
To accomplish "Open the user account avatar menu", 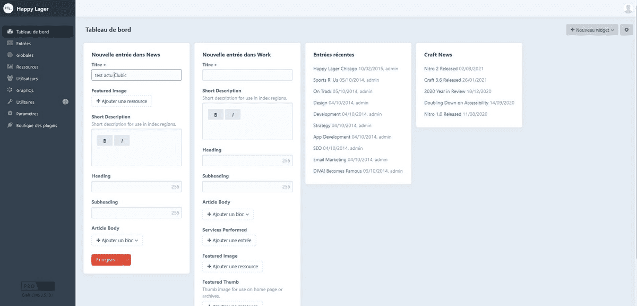I will (x=629, y=8).
